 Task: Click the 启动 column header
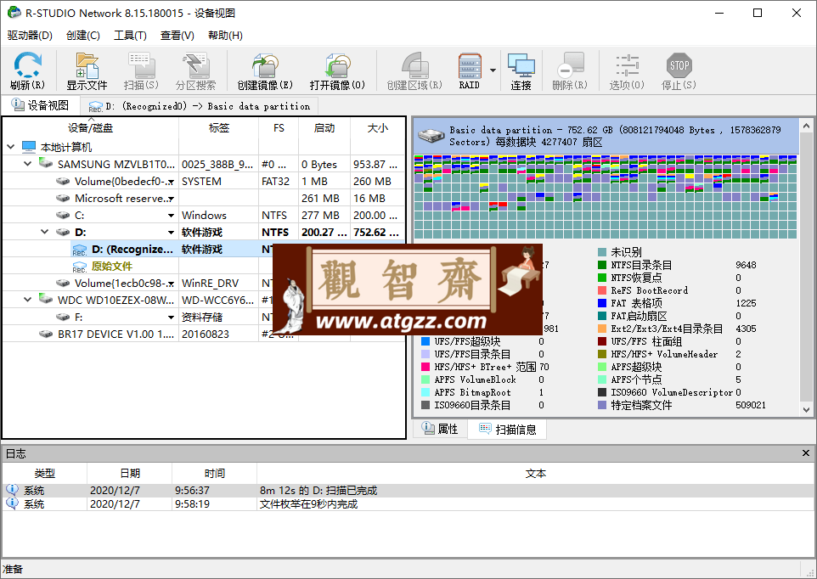click(x=324, y=128)
